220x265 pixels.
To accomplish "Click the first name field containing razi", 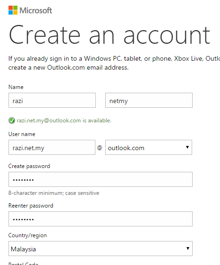I will click(x=52, y=100).
